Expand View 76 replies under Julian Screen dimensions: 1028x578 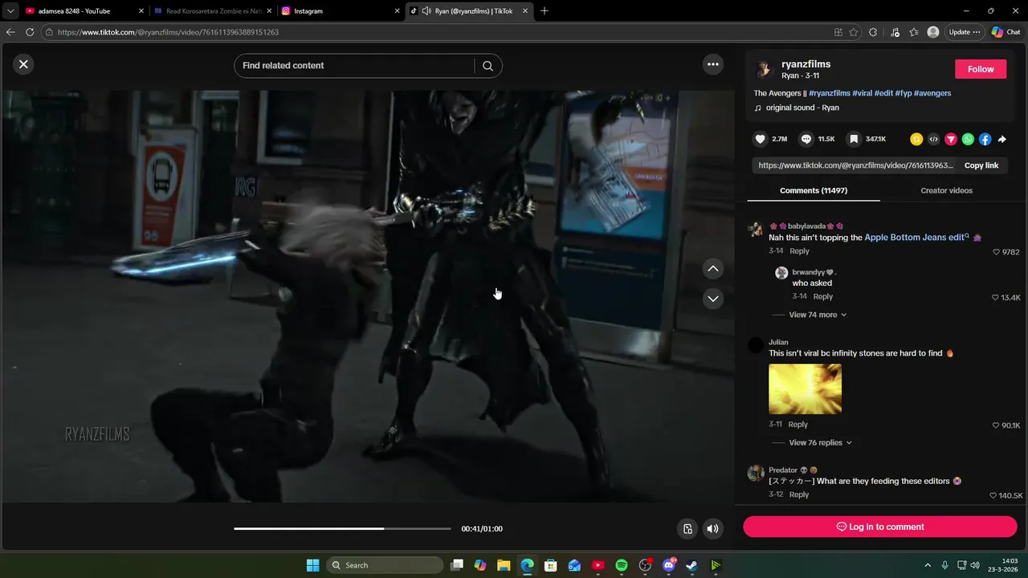820,442
